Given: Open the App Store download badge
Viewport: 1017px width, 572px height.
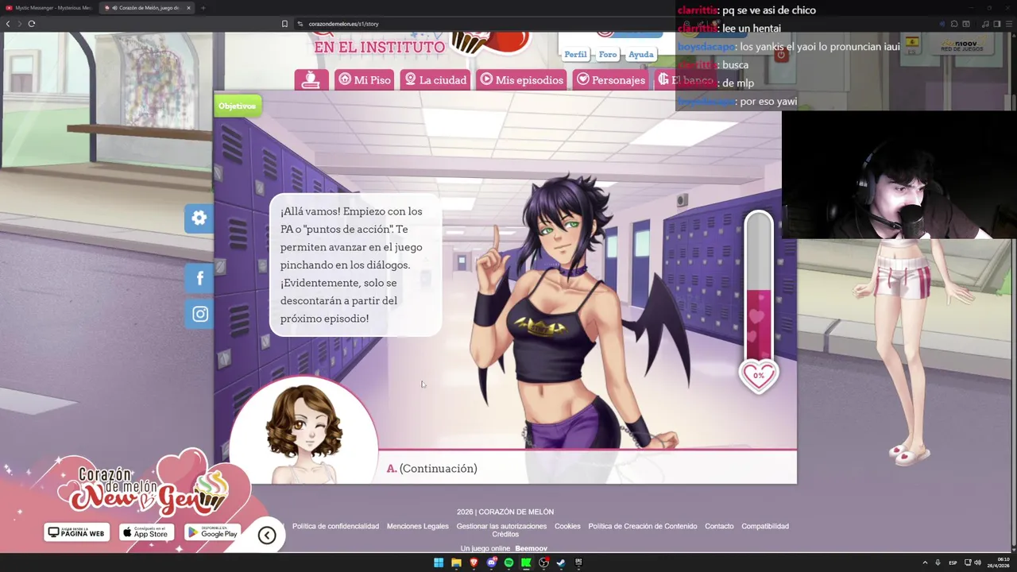Looking at the screenshot, I should pos(147,532).
